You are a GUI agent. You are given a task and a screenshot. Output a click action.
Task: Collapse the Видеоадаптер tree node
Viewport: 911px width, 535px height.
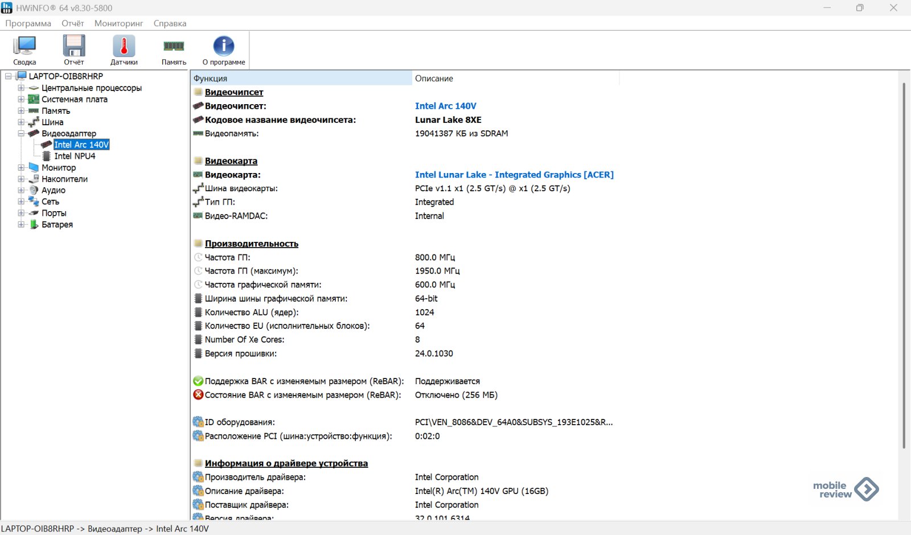click(21, 133)
